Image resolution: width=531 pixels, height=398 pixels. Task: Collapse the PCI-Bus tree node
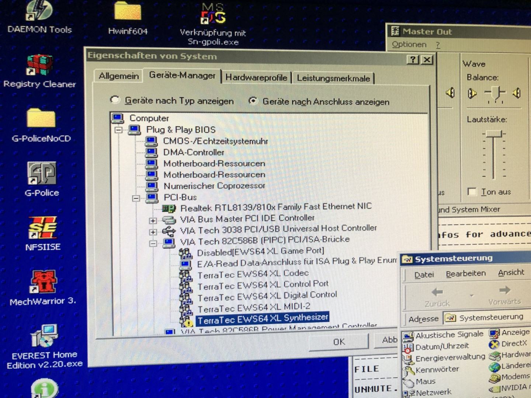point(136,198)
